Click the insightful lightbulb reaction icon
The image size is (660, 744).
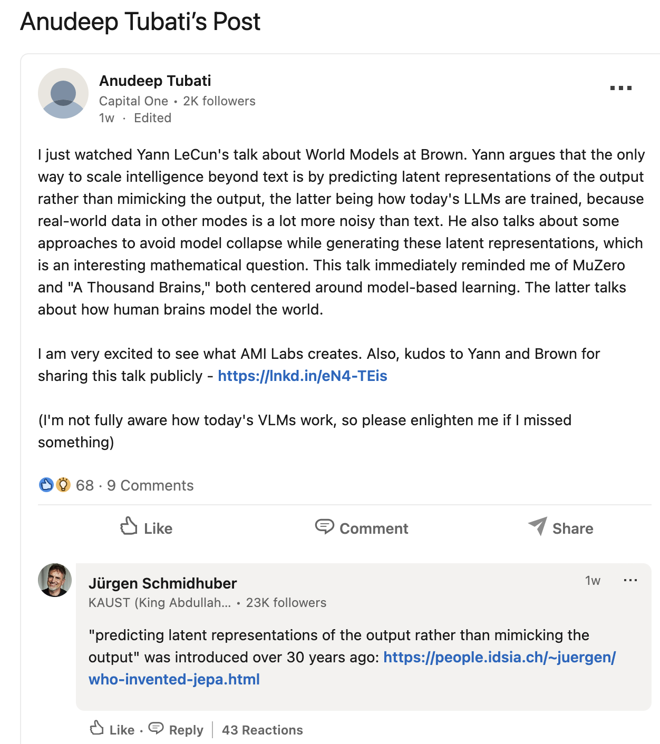pyautogui.click(x=63, y=485)
